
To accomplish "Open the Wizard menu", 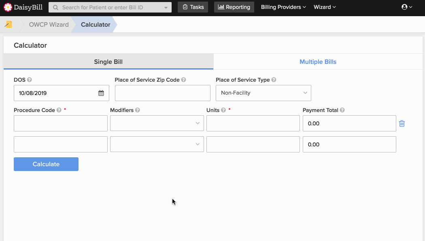I will tap(325, 7).
